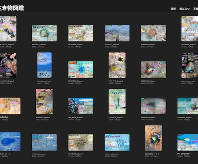Select the school of fish blue thumbnail
The image size is (198, 164).
pyautogui.click(x=81, y=106)
